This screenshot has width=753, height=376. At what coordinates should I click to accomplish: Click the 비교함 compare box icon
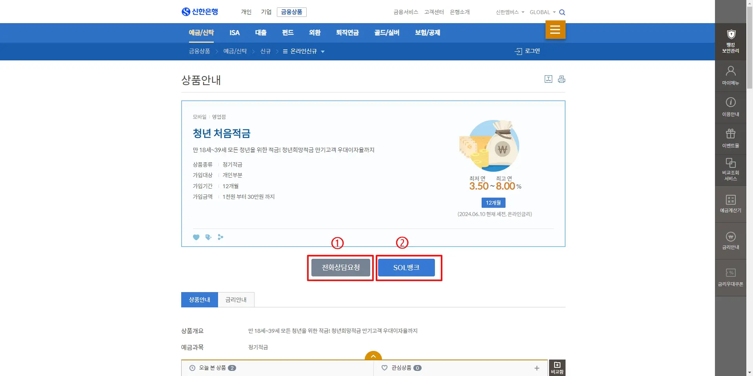pyautogui.click(x=557, y=368)
